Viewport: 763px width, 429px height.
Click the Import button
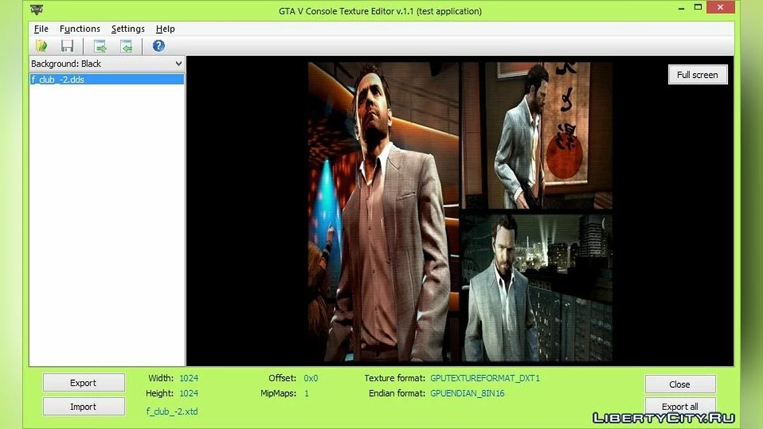[x=83, y=407]
